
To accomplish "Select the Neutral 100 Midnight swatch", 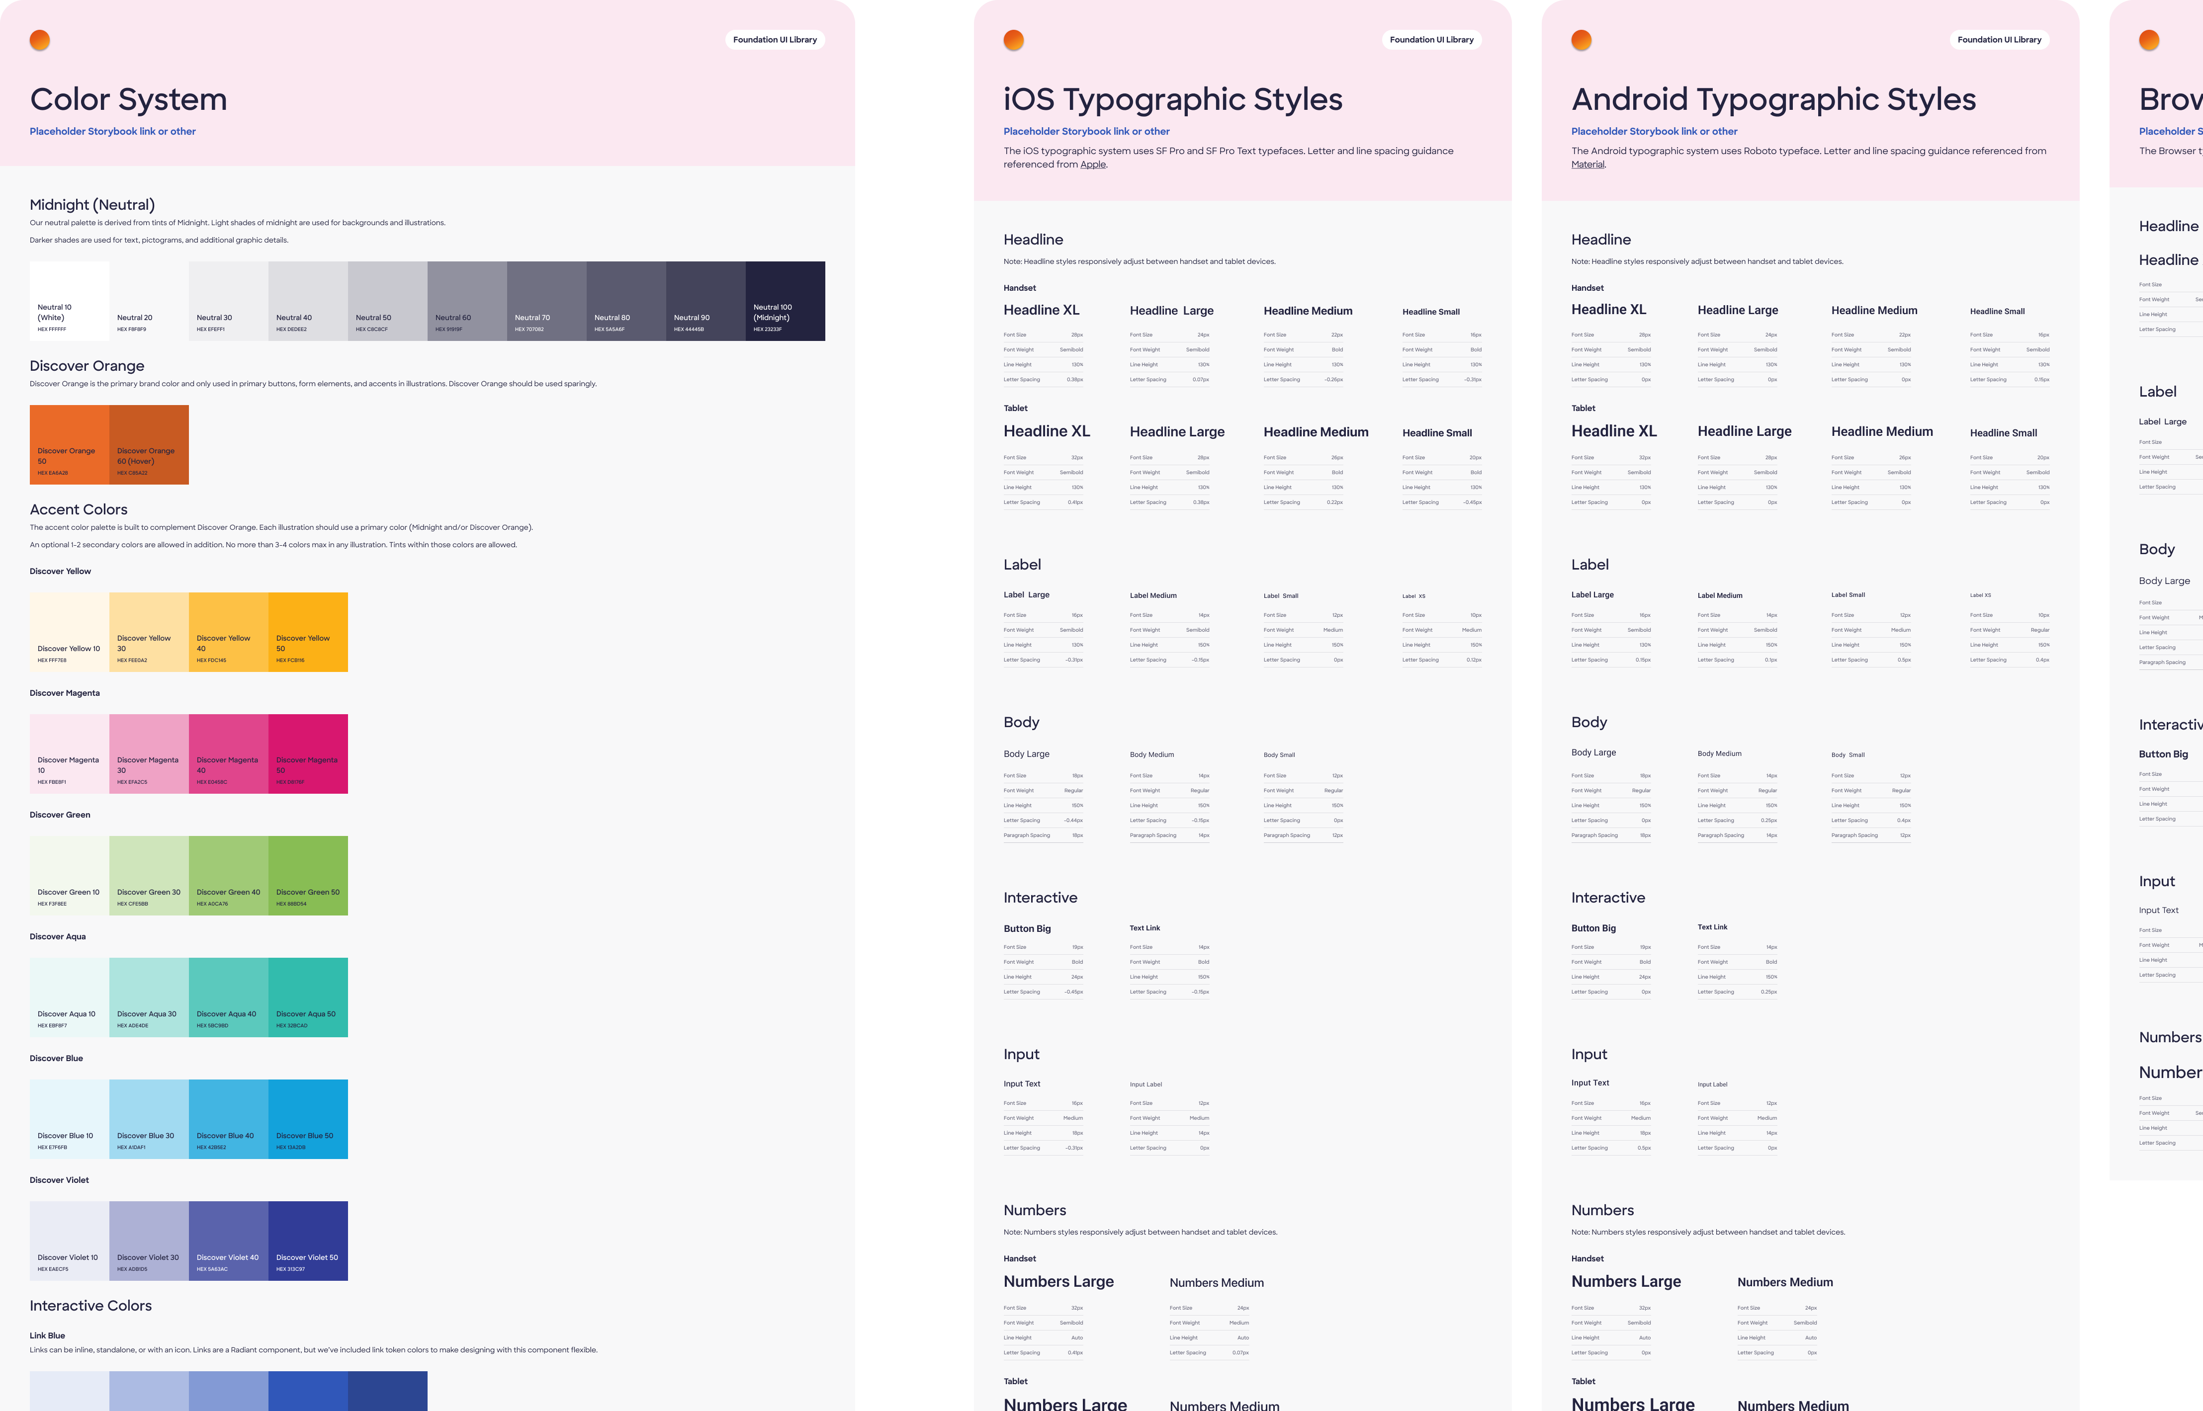I will (786, 301).
